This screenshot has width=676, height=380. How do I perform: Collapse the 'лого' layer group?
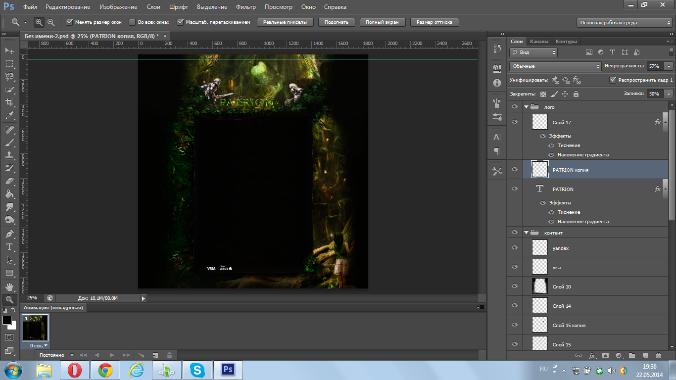526,107
